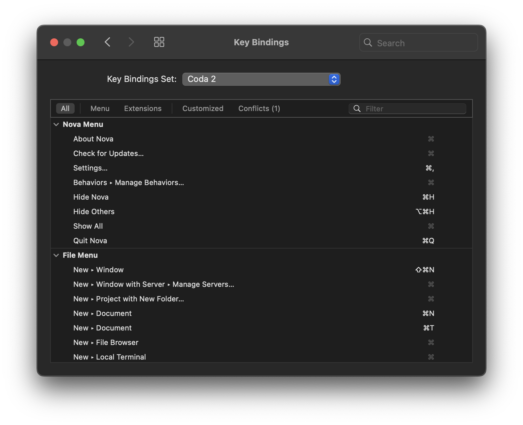This screenshot has width=523, height=425.
Task: Select the New ▸ Window row
Action: point(261,270)
